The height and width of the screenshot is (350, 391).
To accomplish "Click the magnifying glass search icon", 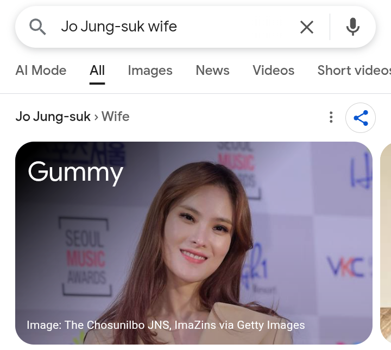I will pyautogui.click(x=37, y=27).
